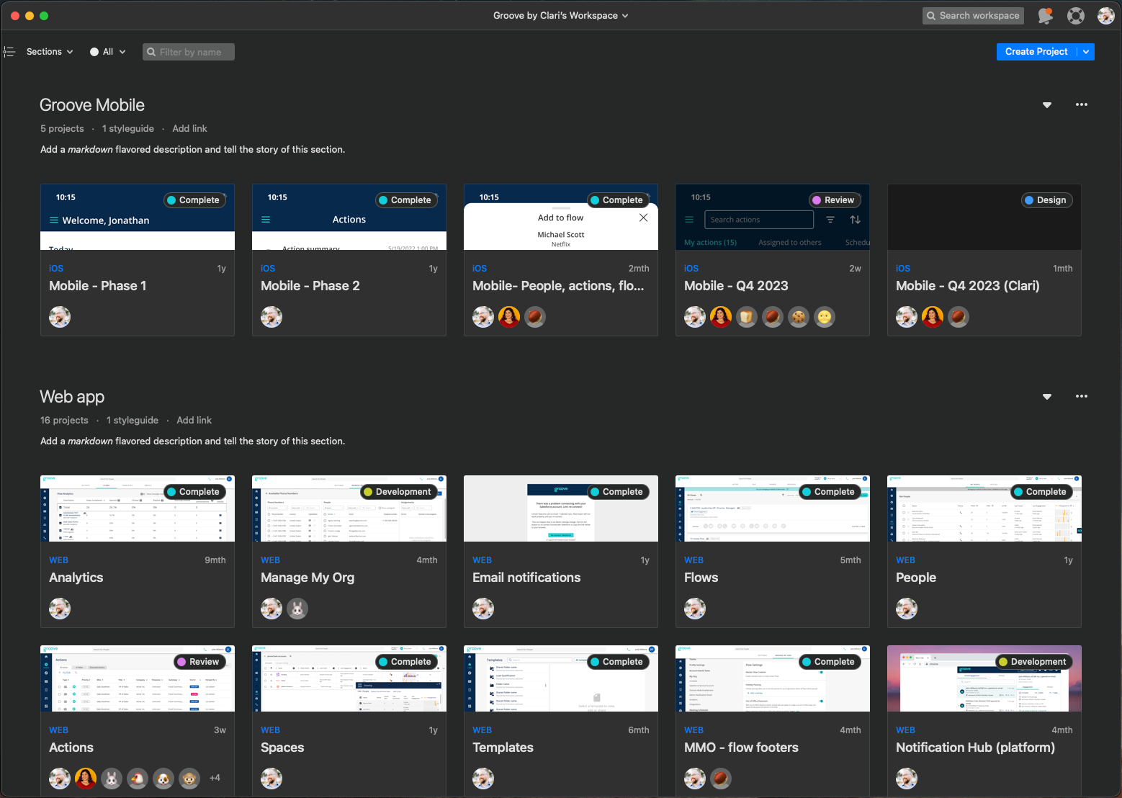Open the Analytics project thumbnail

[138, 508]
